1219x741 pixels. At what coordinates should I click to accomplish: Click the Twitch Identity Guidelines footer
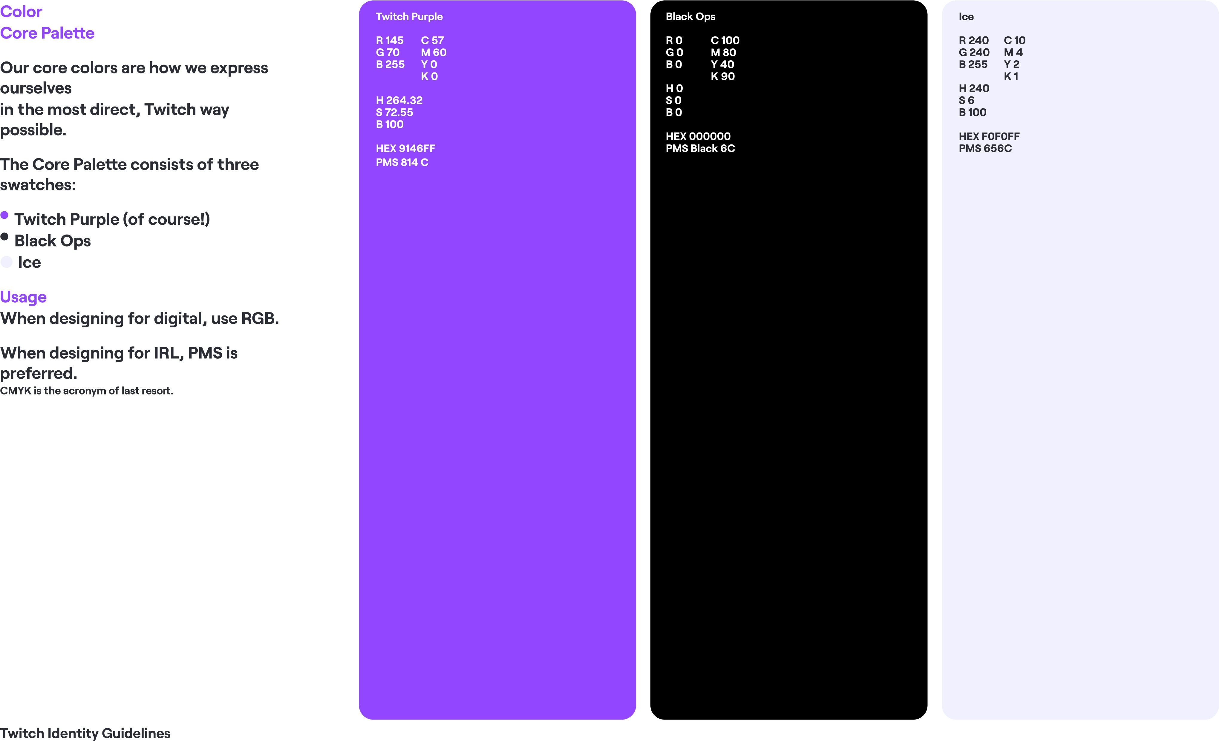click(x=85, y=733)
